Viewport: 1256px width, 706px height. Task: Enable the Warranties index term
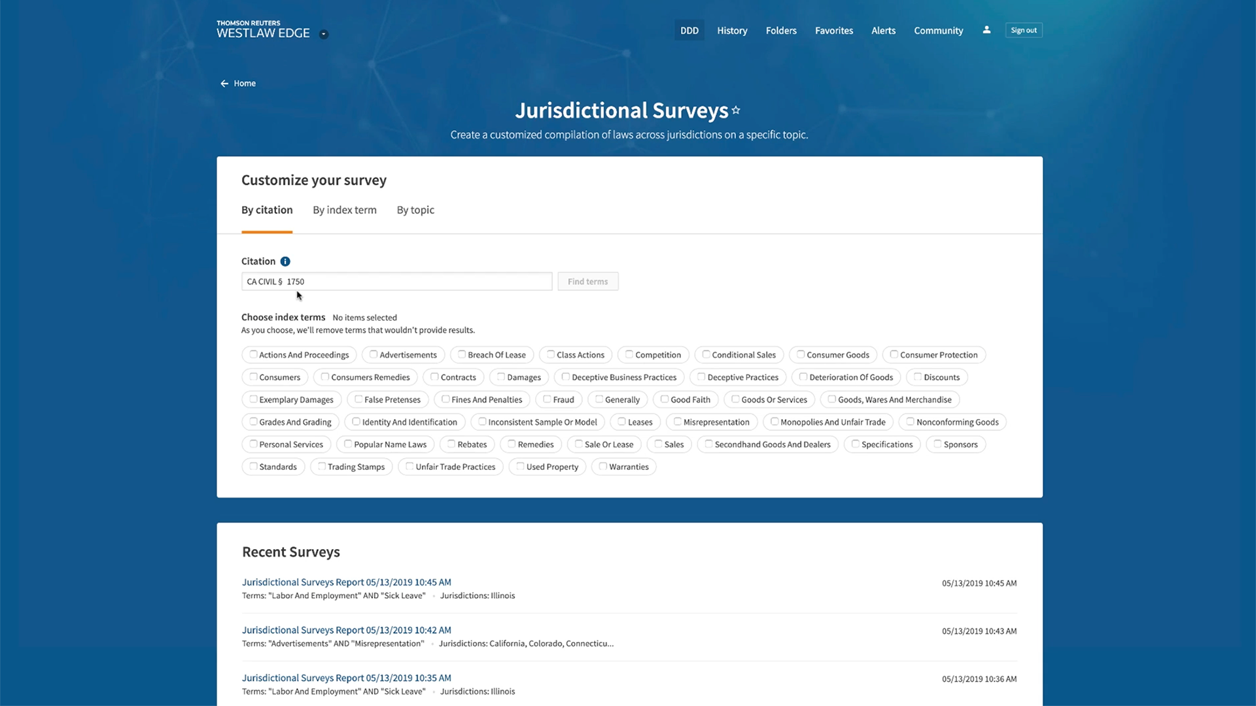click(603, 467)
